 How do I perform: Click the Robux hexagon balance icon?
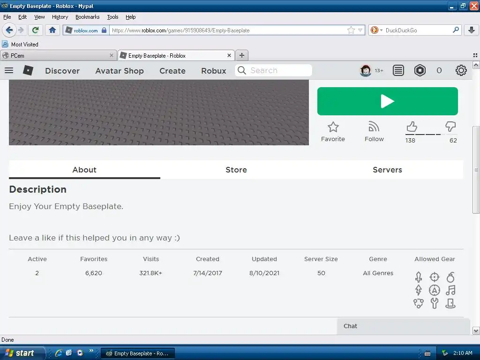[420, 70]
